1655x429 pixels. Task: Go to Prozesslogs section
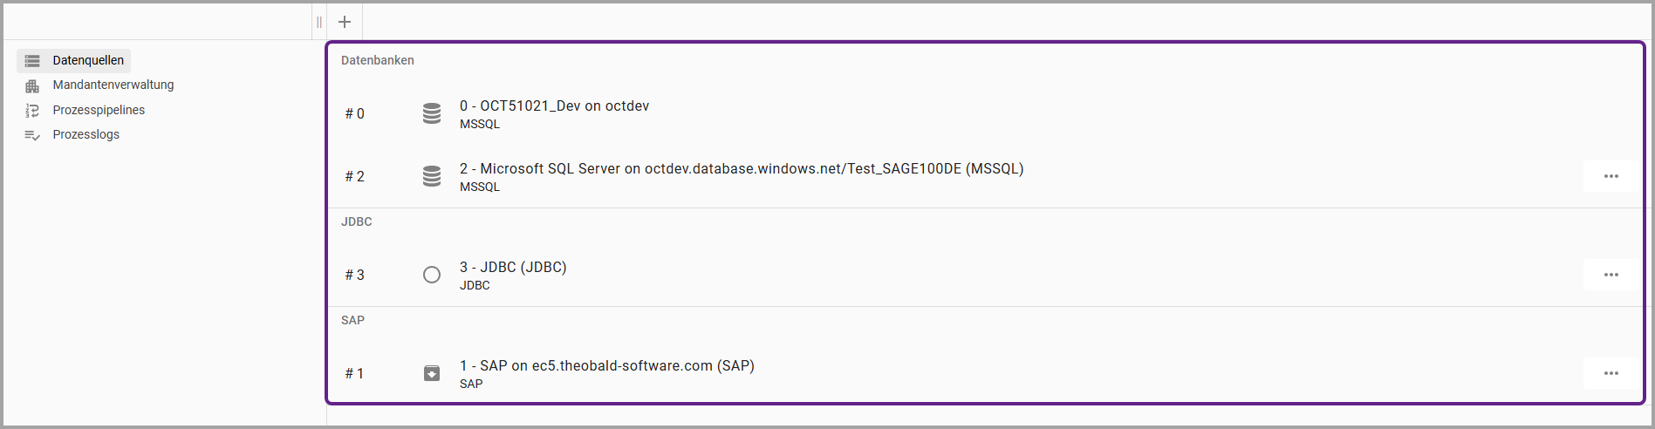click(x=86, y=134)
